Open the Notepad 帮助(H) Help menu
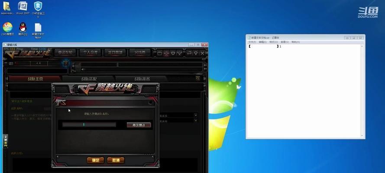Screen dimensions: 385x173 [295, 42]
